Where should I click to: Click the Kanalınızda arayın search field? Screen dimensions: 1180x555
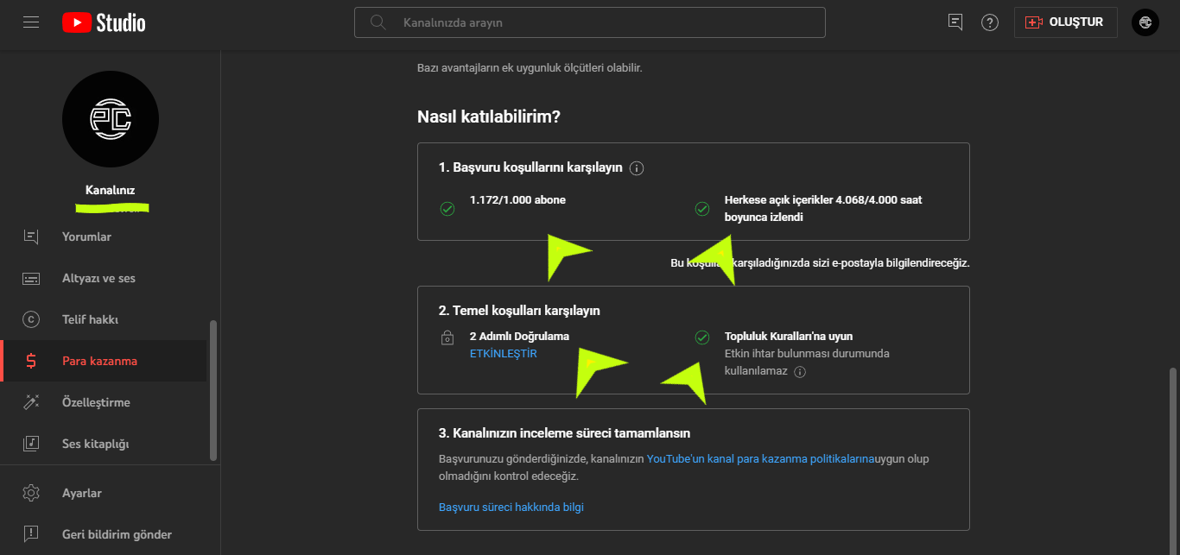[590, 22]
